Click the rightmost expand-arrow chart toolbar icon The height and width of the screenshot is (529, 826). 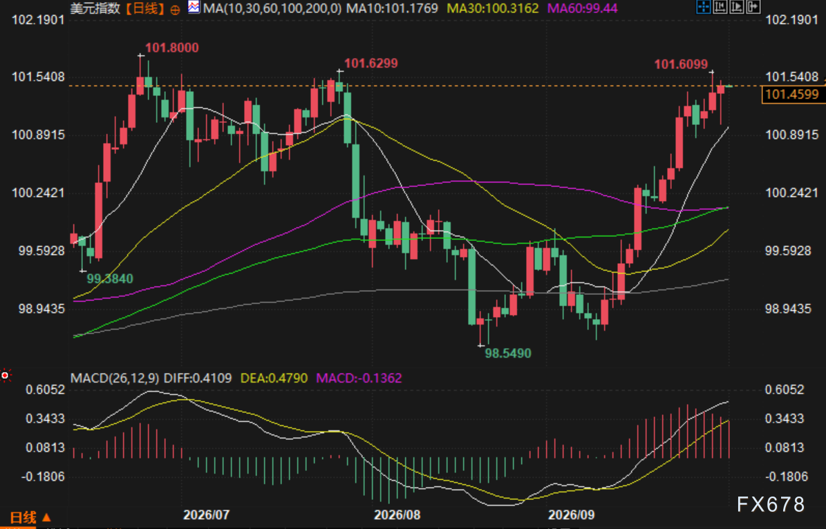753,7
